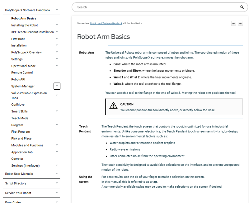Open Value-Variable-Expression Tabs topic
This screenshot has width=249, height=203.
(29, 96)
